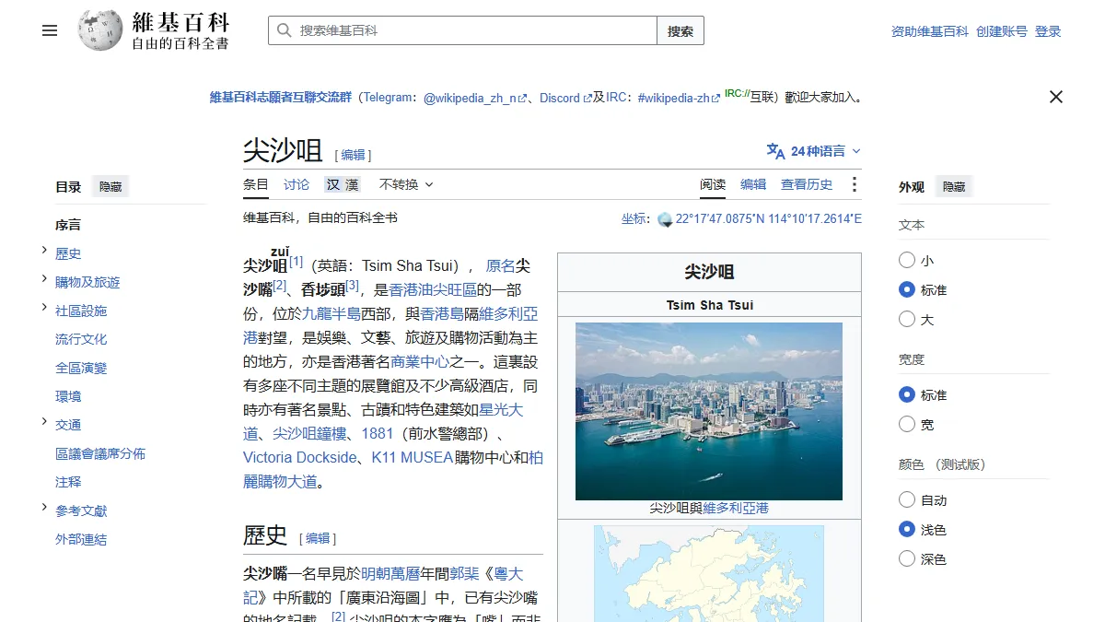Image resolution: width=1105 pixels, height=622 pixels.
Task: Expand the 歷史 section in contents
Action: click(44, 251)
